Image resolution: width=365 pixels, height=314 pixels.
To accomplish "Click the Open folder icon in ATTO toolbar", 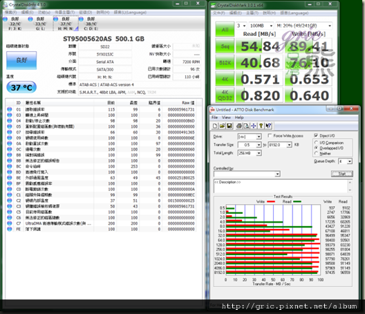I will 222,126.
